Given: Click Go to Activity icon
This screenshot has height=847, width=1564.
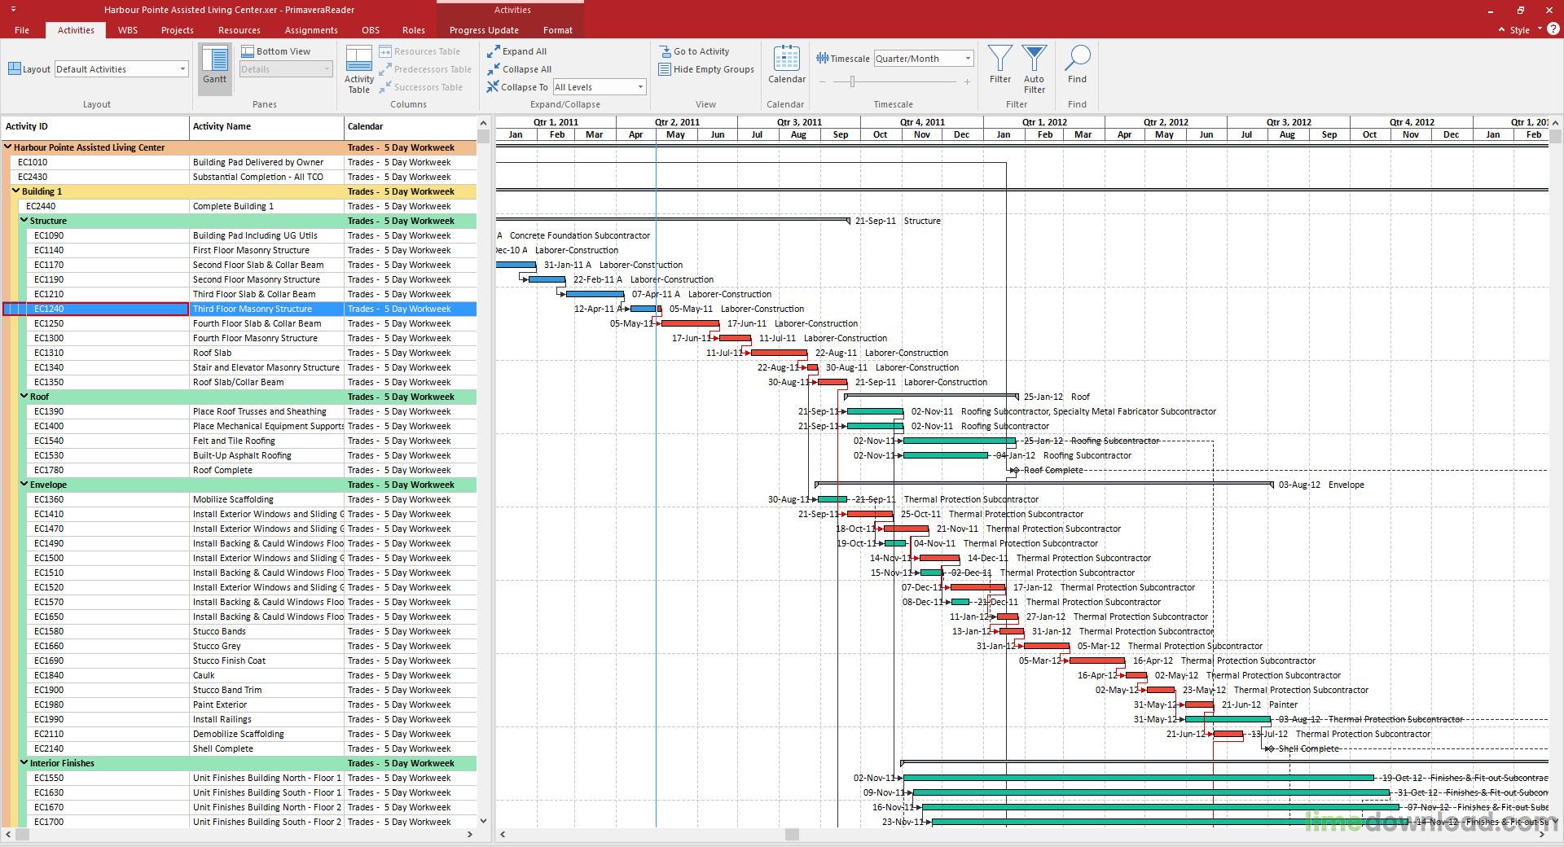Looking at the screenshot, I should (x=665, y=51).
